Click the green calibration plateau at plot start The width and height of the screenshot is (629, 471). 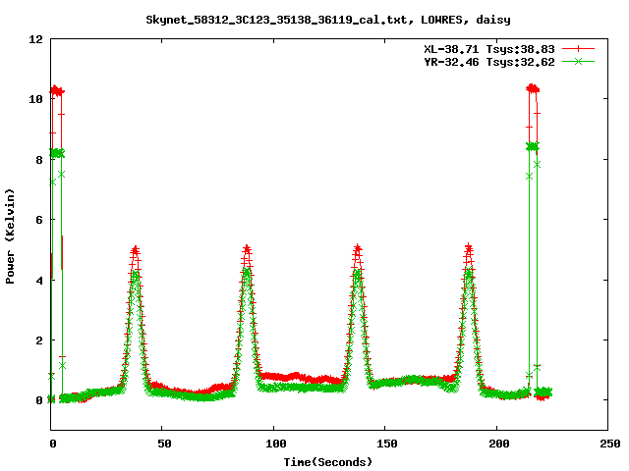[x=57, y=153]
